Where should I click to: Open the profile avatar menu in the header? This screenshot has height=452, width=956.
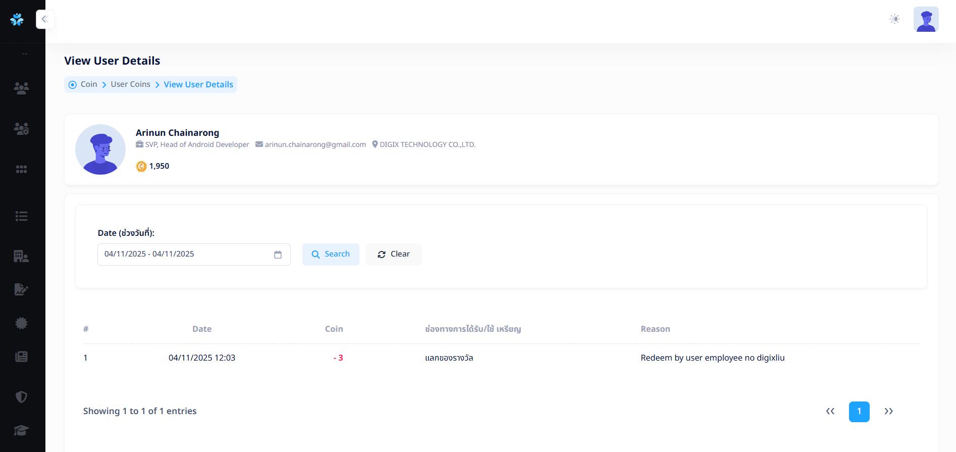(926, 19)
